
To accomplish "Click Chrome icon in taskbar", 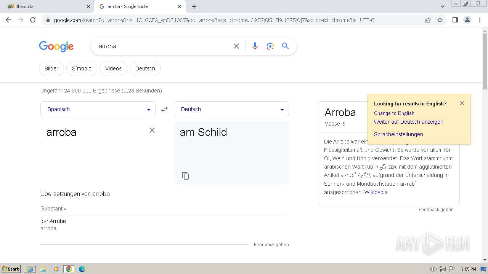I will point(69,269).
